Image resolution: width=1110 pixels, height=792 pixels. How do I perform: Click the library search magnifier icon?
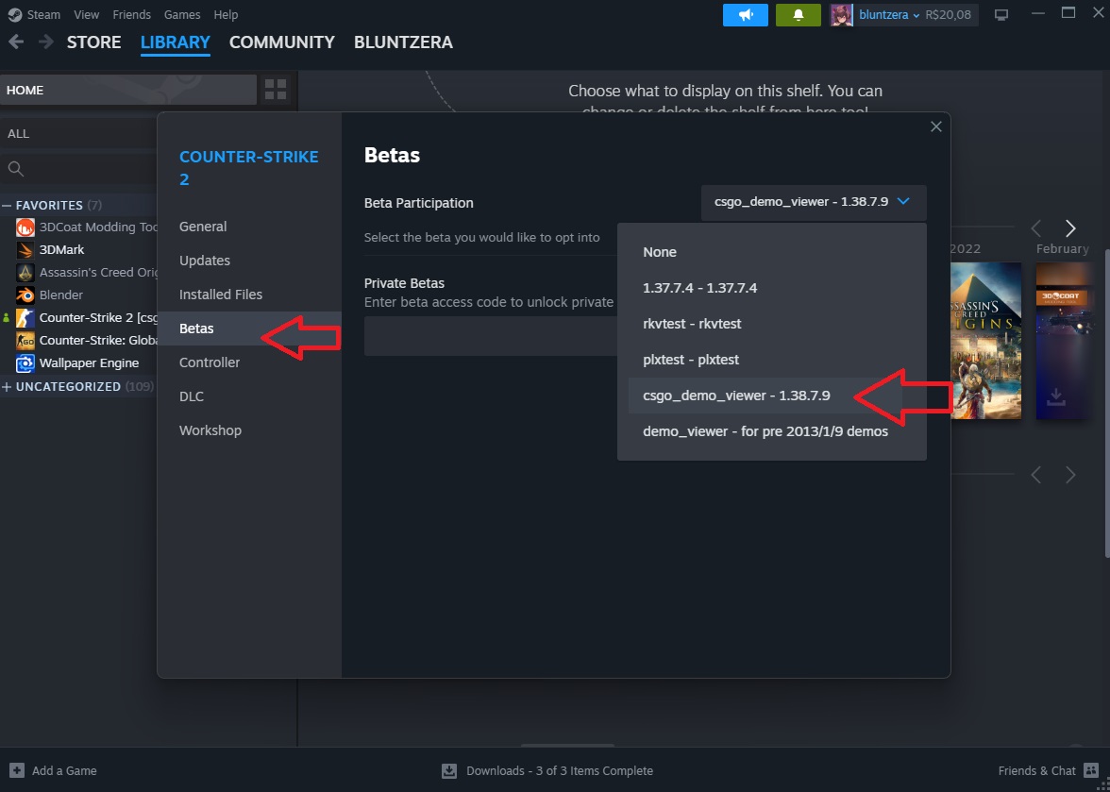coord(15,168)
